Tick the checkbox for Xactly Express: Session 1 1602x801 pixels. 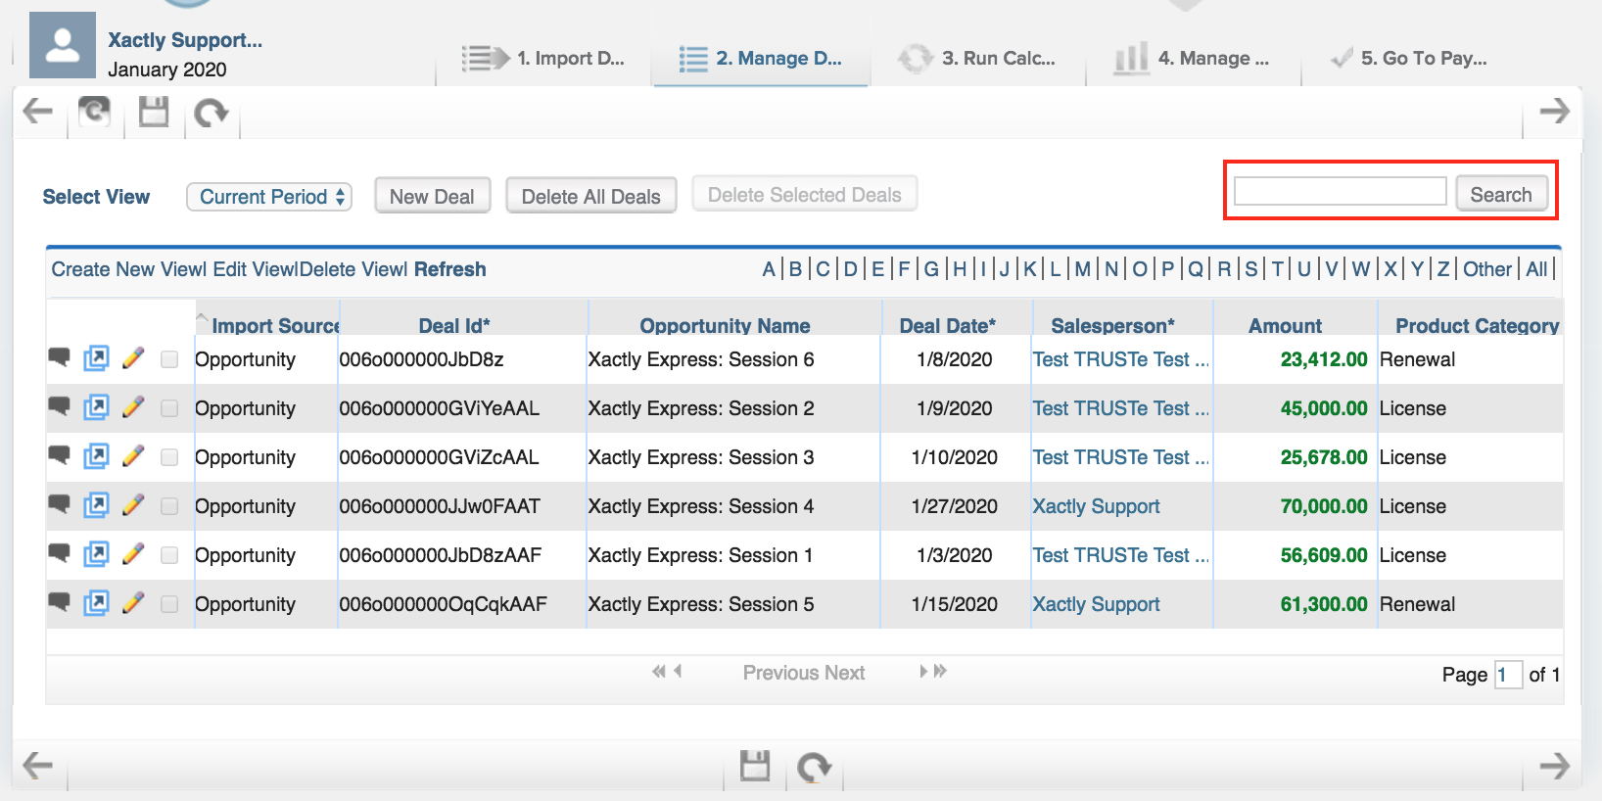[x=169, y=555]
